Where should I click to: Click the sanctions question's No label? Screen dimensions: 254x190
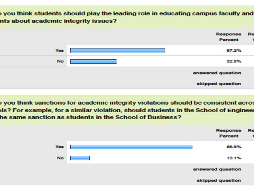pos(60,158)
